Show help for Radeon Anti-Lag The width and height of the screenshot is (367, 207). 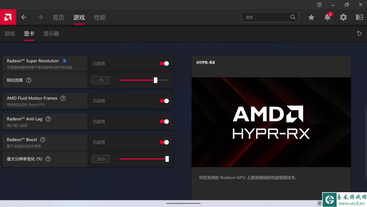pos(48,119)
